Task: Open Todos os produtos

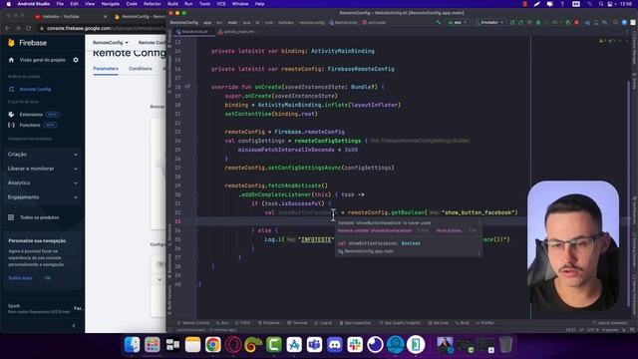Action: [x=39, y=217]
